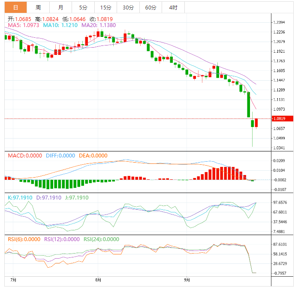Open the 5分 timeframe tab

click(83, 8)
